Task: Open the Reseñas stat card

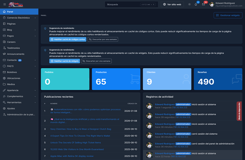Action: (218, 79)
